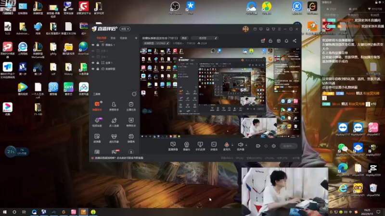Image resolution: width=385 pixels, height=216 pixels.
Task: Open stream settings gear in bottom bar
Action: [x=273, y=146]
